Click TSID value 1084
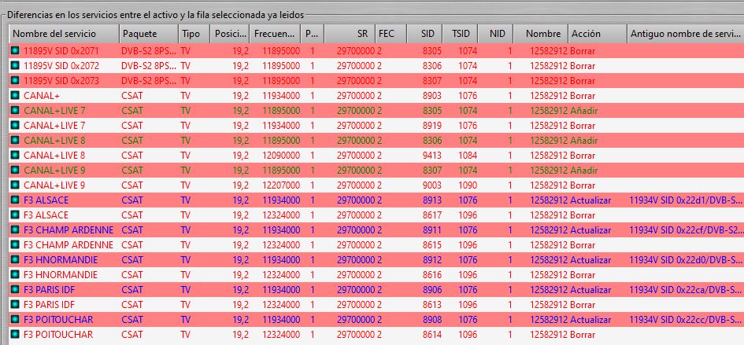This screenshot has height=345, width=744. click(468, 155)
